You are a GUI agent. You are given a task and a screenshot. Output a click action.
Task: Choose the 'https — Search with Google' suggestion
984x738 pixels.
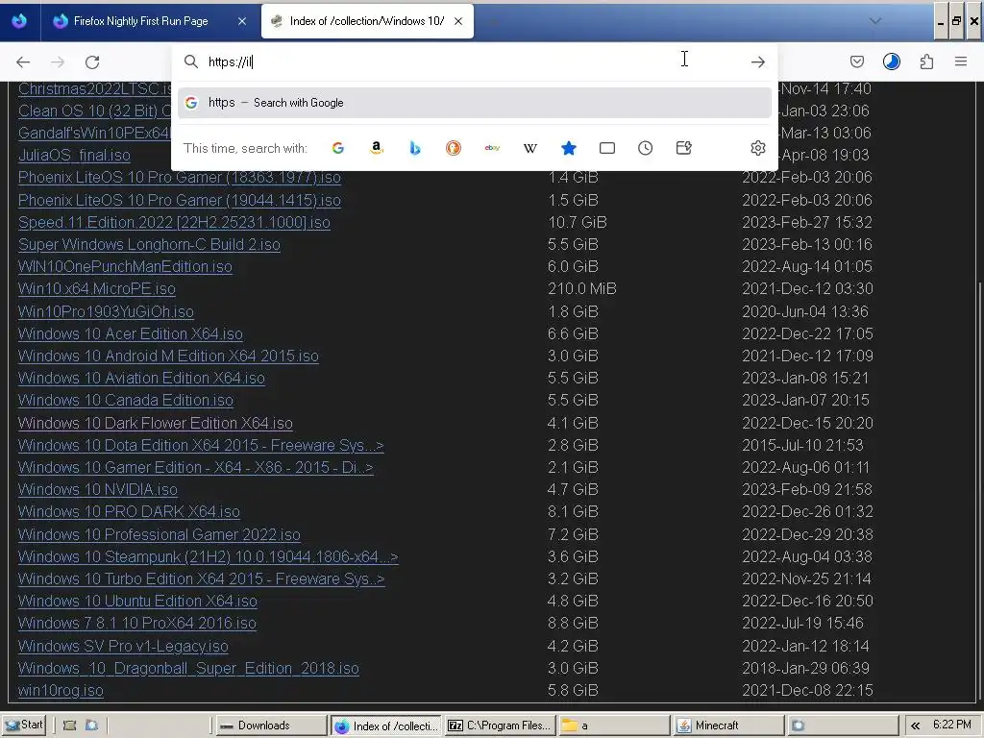click(475, 103)
